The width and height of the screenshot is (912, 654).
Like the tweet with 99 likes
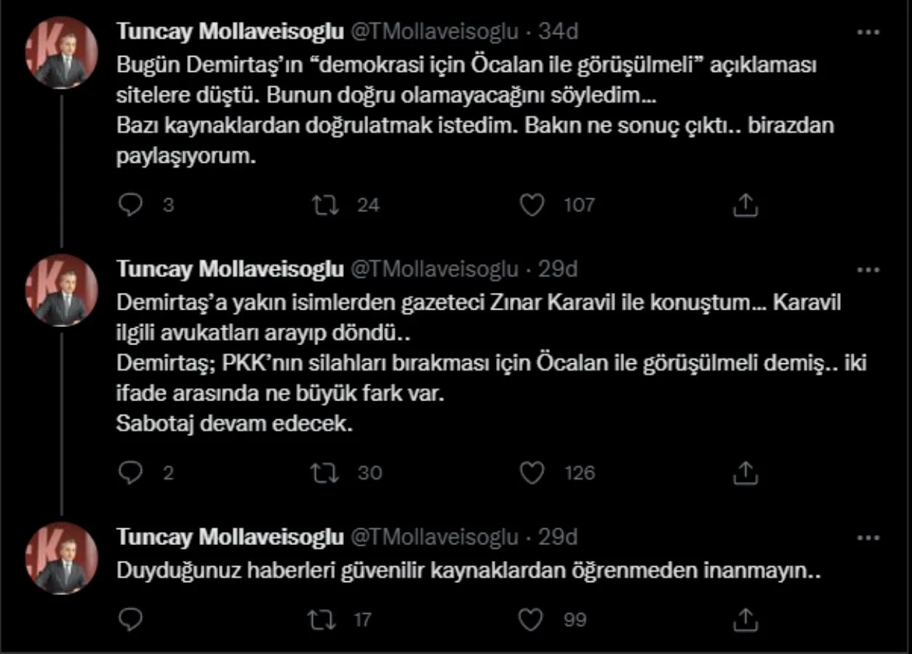pyautogui.click(x=531, y=619)
